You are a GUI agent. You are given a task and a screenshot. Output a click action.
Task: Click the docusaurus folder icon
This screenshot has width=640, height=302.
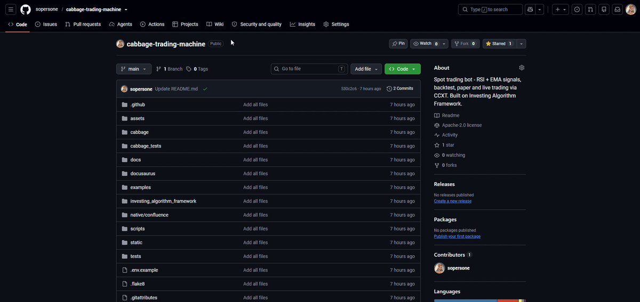point(125,174)
